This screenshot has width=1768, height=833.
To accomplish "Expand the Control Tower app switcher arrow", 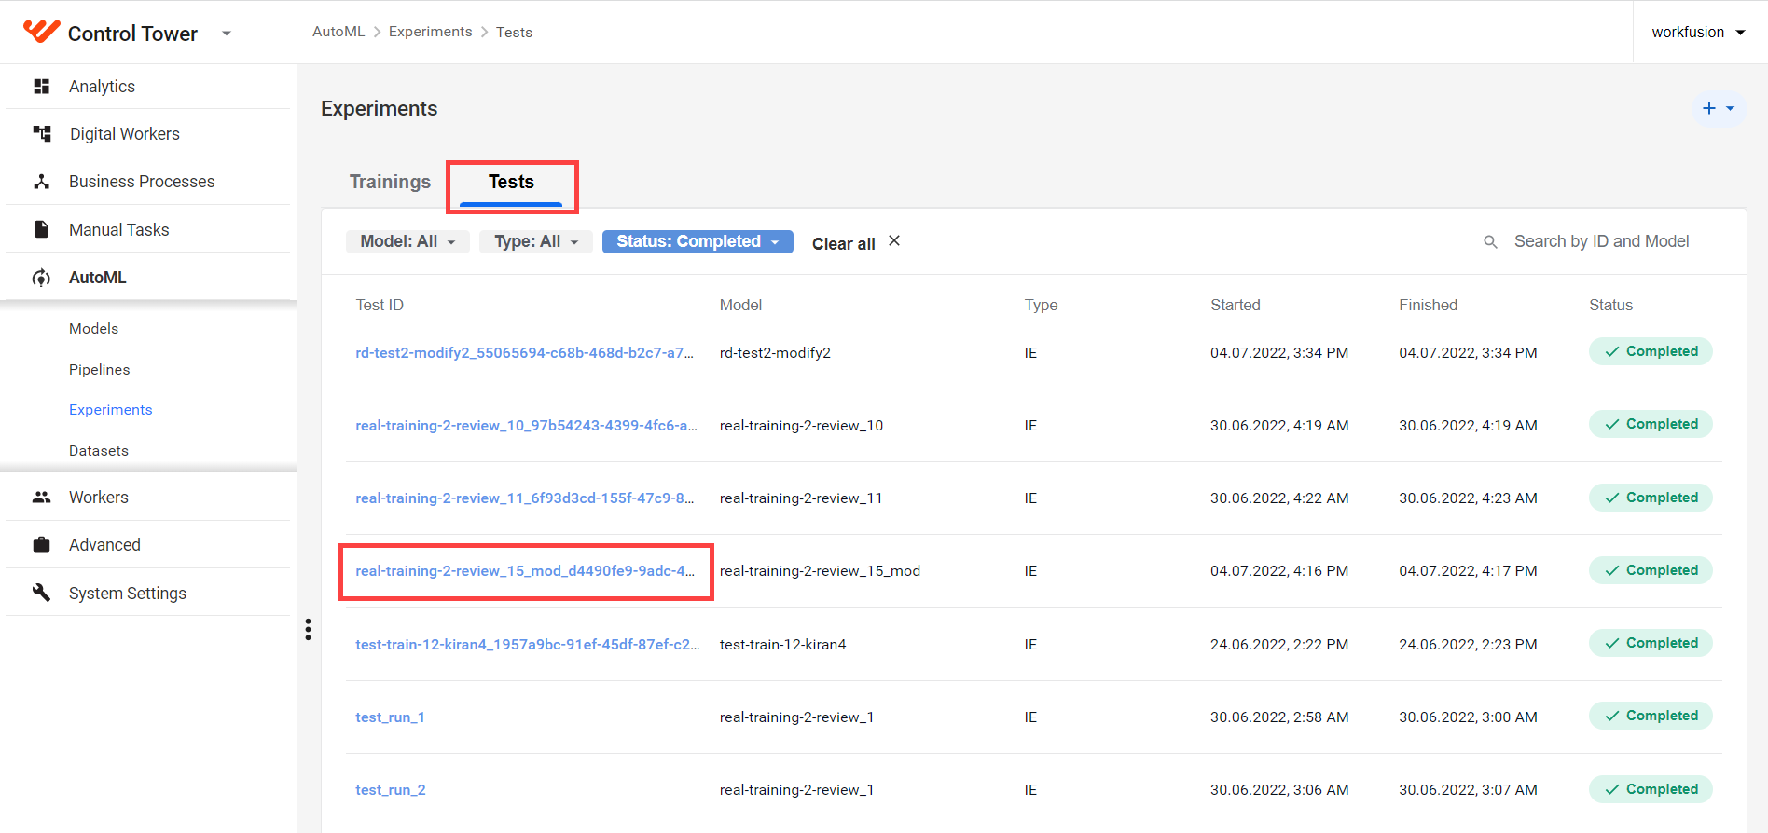I will pyautogui.click(x=227, y=34).
